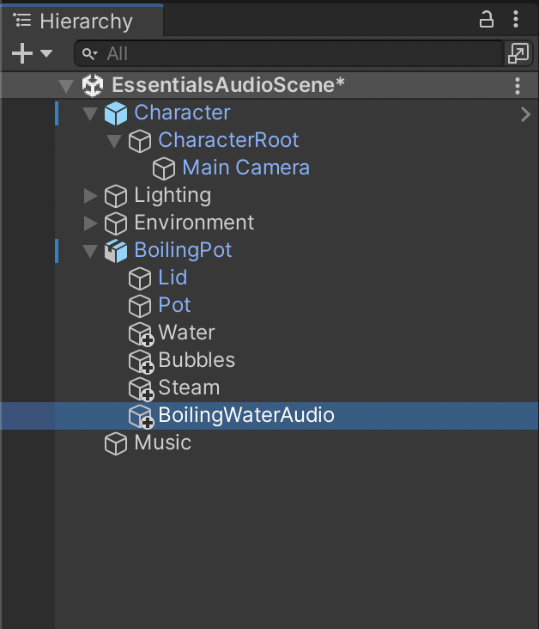
Task: Click the BoilingPot prefab icon
Action: click(116, 250)
